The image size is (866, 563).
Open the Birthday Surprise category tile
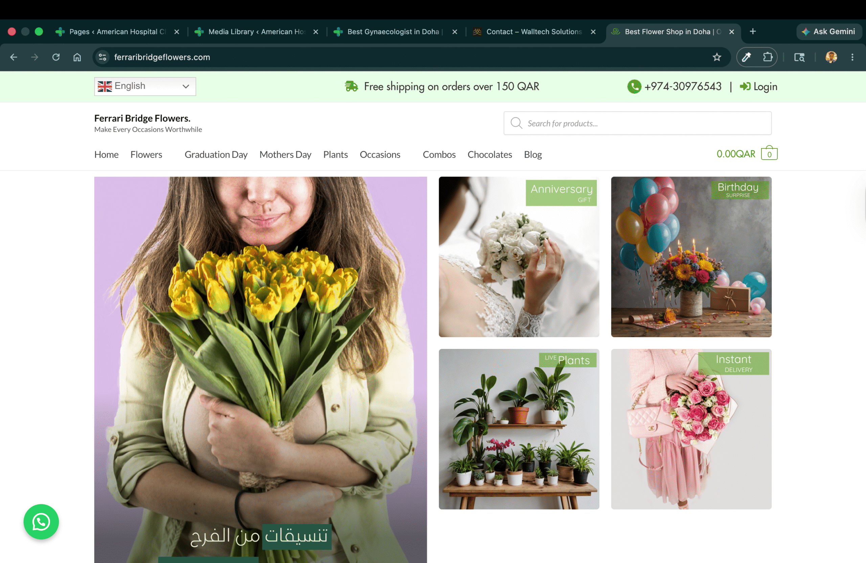(691, 257)
